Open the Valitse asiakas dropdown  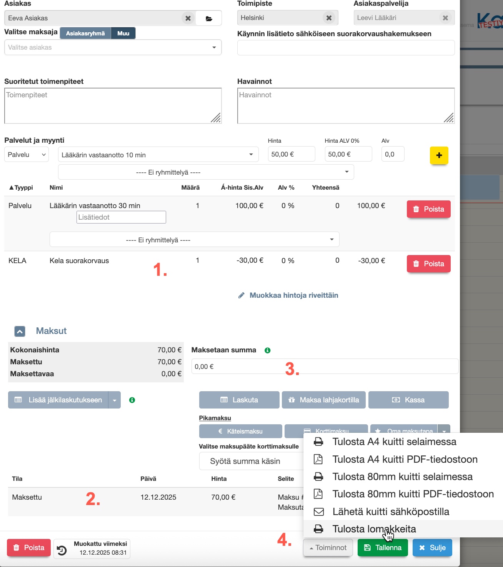113,47
